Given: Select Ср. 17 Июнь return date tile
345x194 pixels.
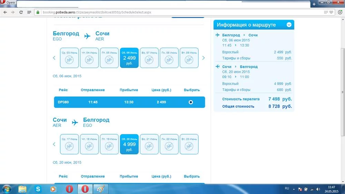Looking at the screenshot, I should pos(69,144).
